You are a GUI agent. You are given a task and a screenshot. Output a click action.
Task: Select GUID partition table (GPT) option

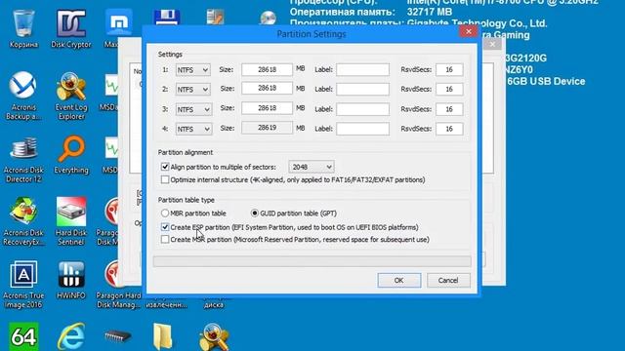pyautogui.click(x=254, y=213)
